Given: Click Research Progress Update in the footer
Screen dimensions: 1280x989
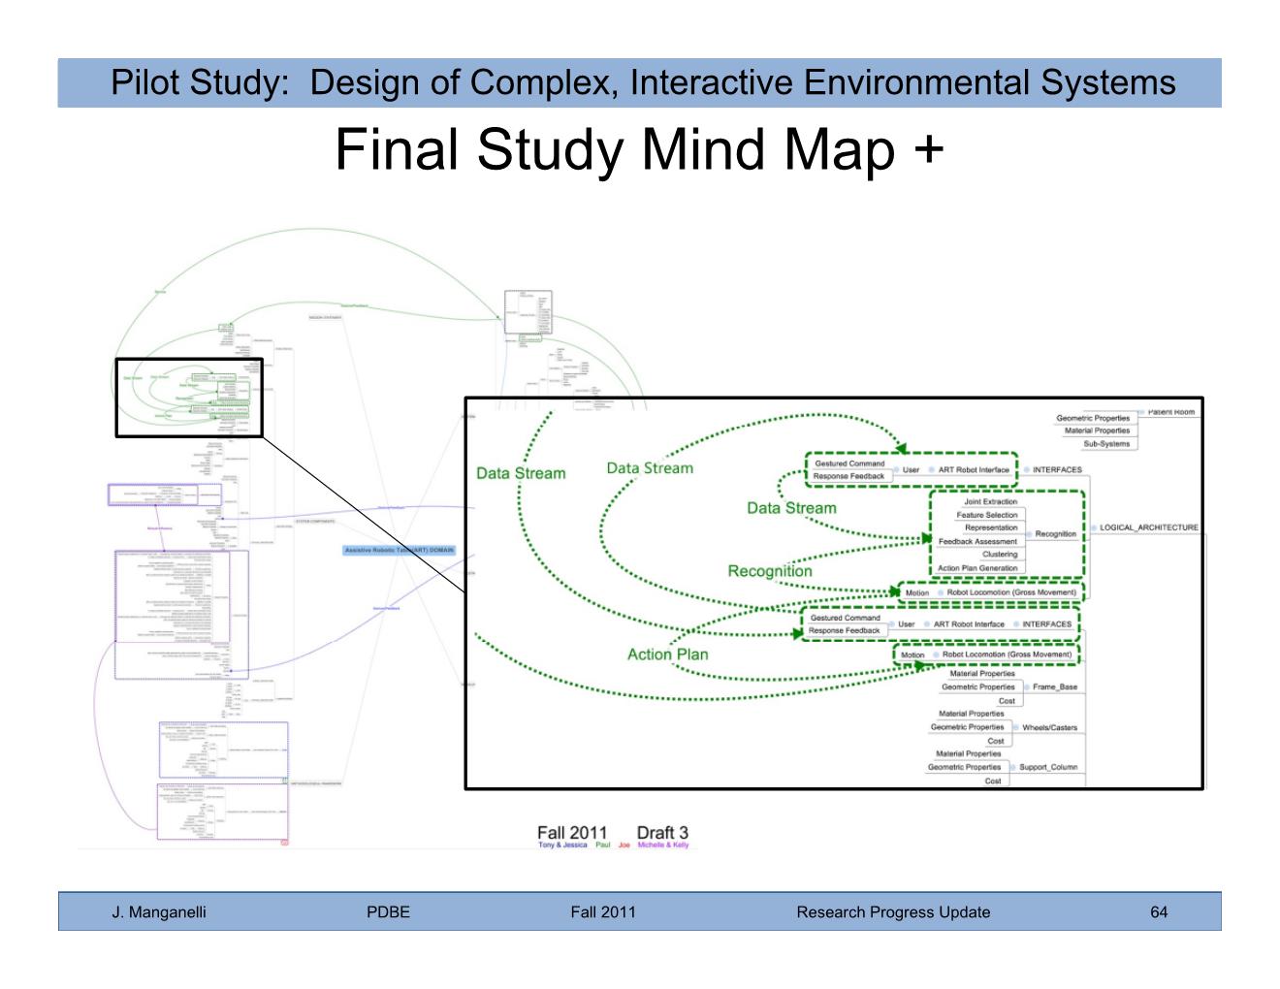Looking at the screenshot, I should (x=893, y=911).
